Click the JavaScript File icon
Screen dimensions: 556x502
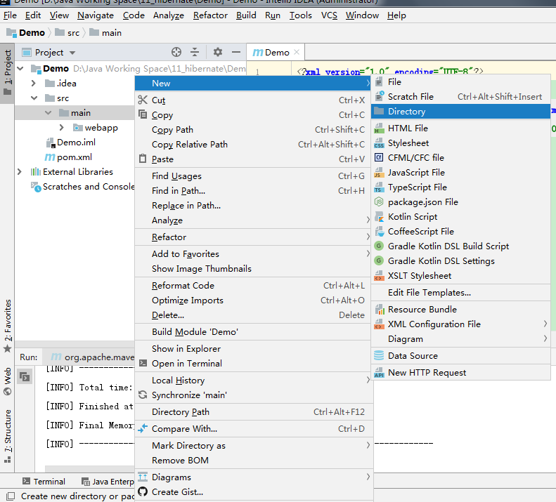(x=379, y=172)
